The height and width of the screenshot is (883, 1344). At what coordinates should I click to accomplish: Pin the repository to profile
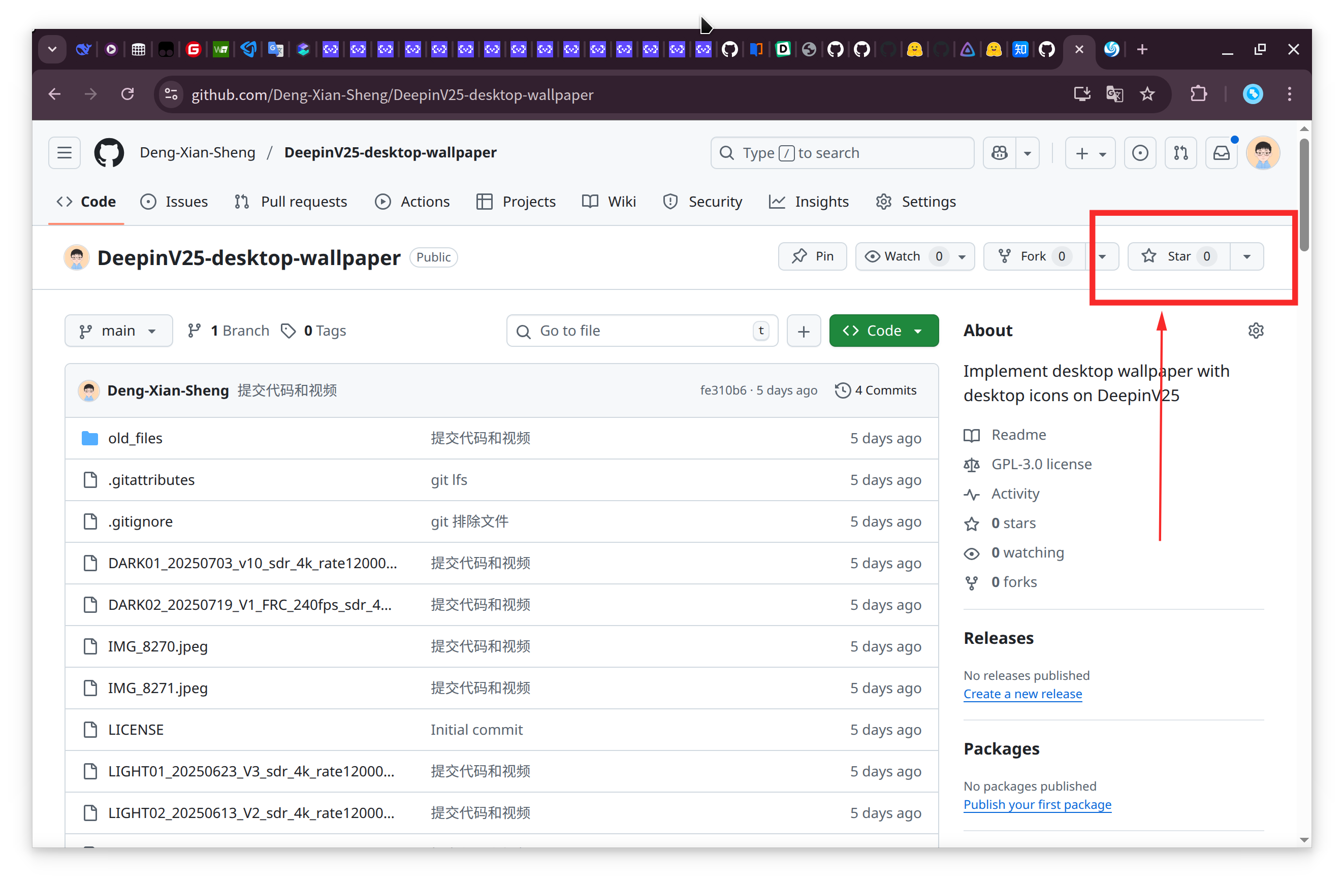coord(812,257)
